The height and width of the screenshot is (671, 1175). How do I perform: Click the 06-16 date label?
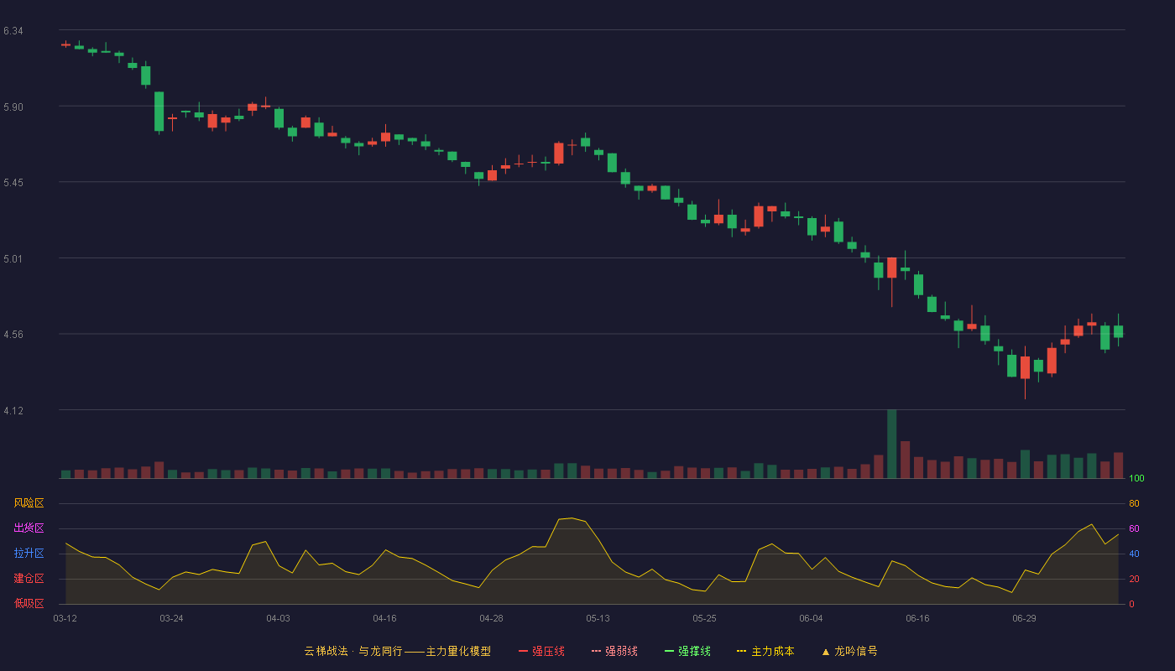tap(917, 618)
